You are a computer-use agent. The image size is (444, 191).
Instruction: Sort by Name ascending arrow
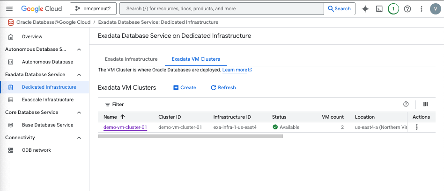(123, 117)
